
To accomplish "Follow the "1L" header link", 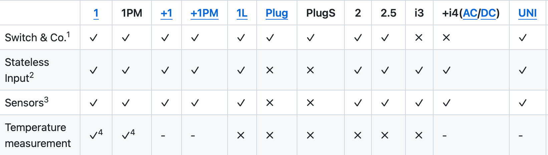I will 242,13.
